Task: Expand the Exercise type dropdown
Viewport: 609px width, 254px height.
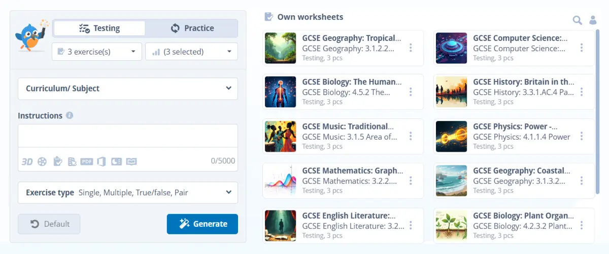Action: tap(128, 193)
